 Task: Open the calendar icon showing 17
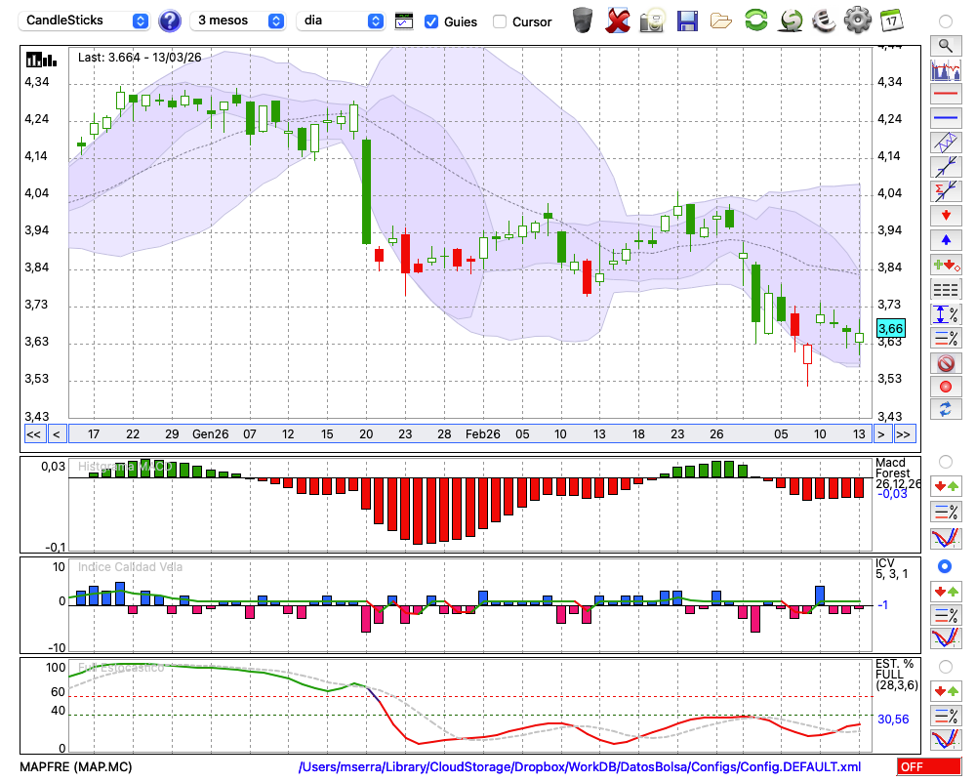pyautogui.click(x=890, y=21)
